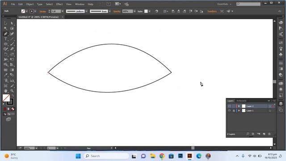286x161 pixels.
Task: Open the Uniform width profile dropdown
Action: 86,11
